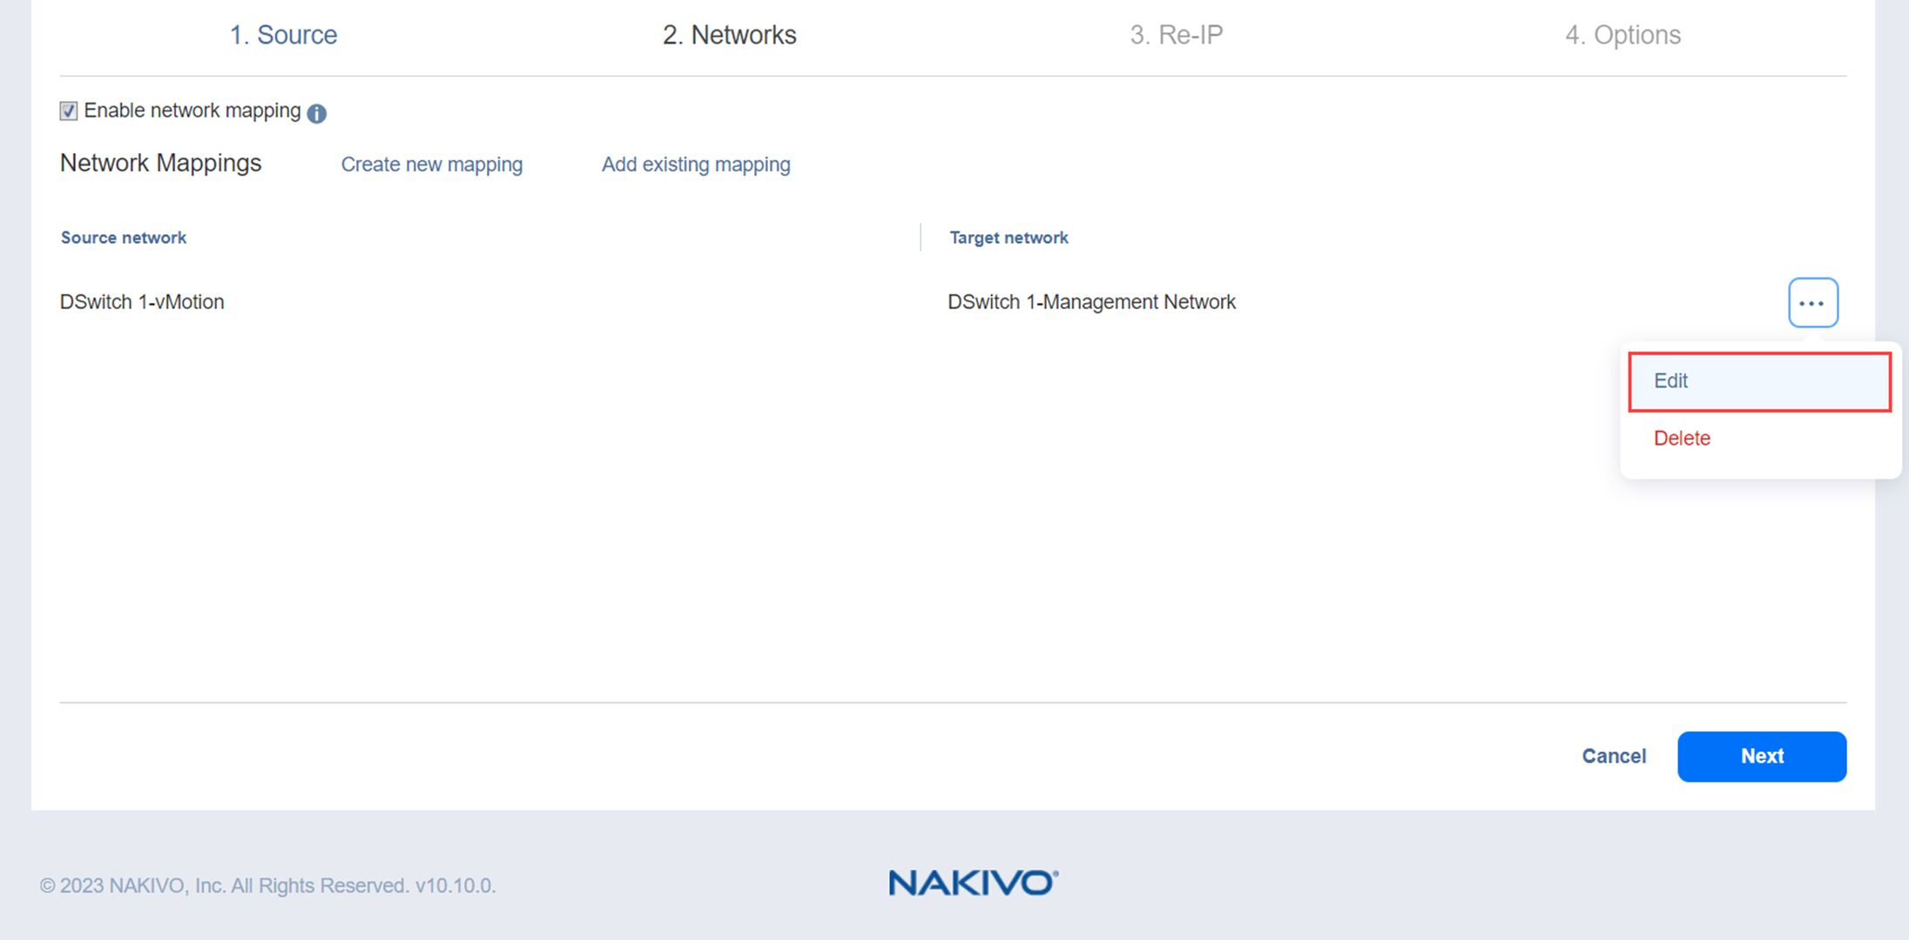Open the three-dot menu for DSwitch mapping
The width and height of the screenshot is (1909, 940).
tap(1812, 303)
